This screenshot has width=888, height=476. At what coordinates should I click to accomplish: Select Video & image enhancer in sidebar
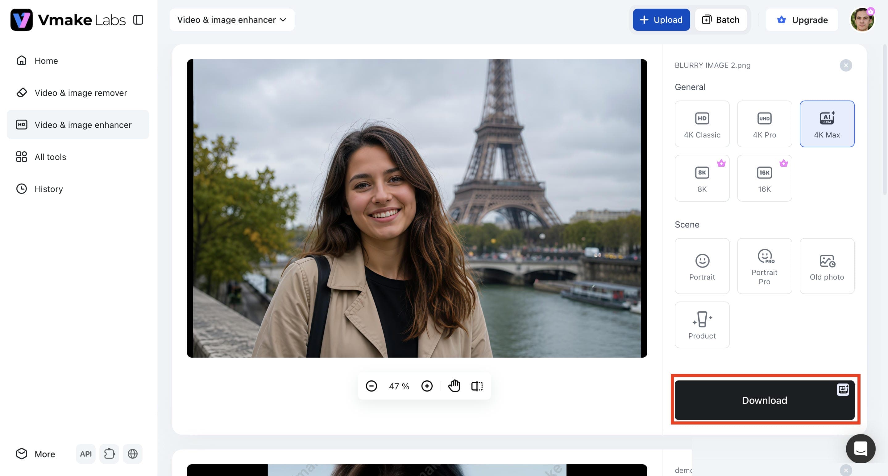click(78, 125)
